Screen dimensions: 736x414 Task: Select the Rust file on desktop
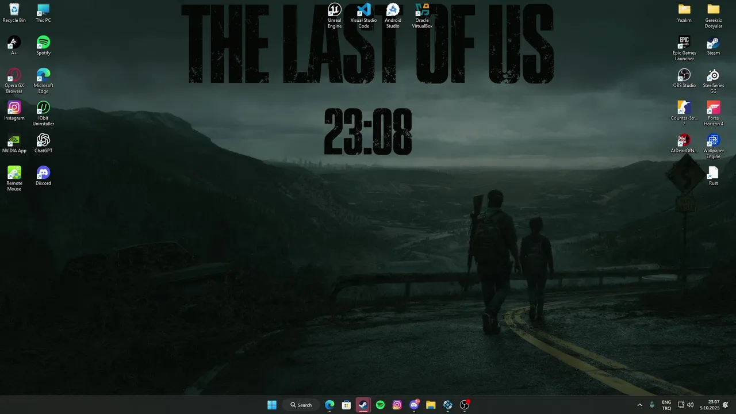(714, 176)
